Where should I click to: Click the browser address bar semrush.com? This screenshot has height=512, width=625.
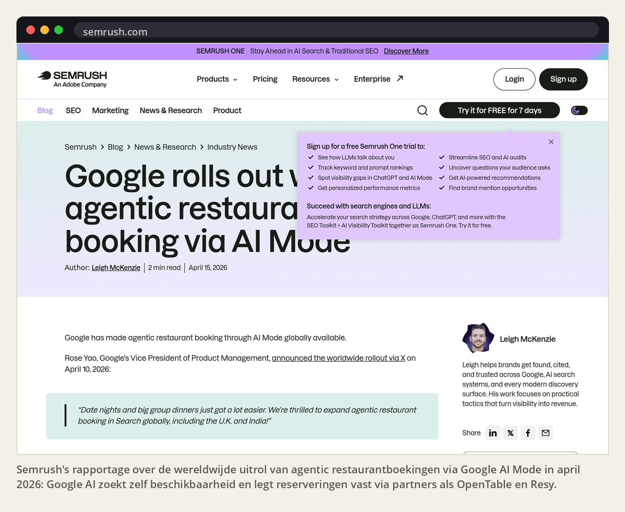(336, 31)
